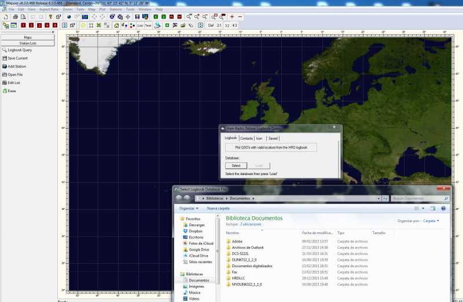This screenshot has width=463, height=302.
Task: Click the green plus add station icon
Action: 167,26
